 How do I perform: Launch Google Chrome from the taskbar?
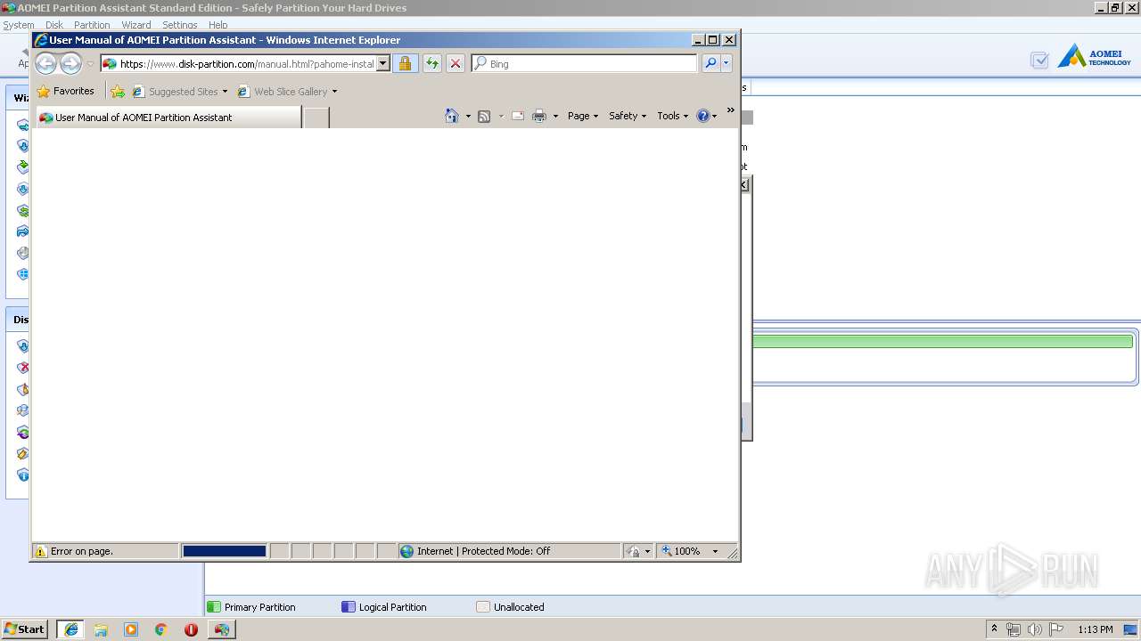(x=161, y=629)
